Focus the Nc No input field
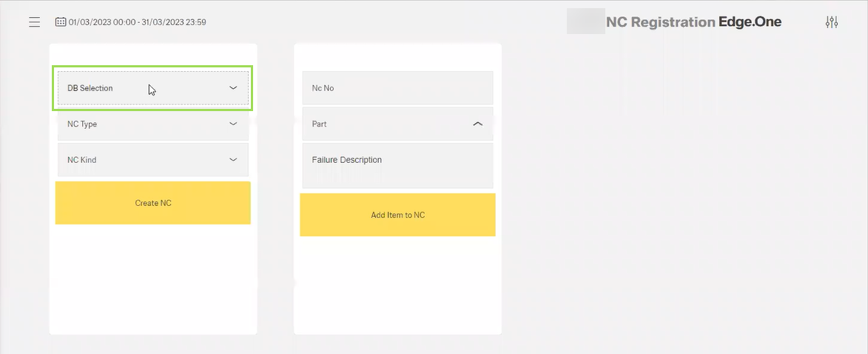The width and height of the screenshot is (868, 354). 397,88
